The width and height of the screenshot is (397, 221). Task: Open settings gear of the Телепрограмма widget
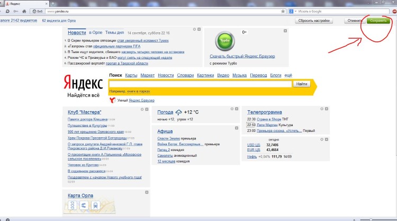[322, 109]
